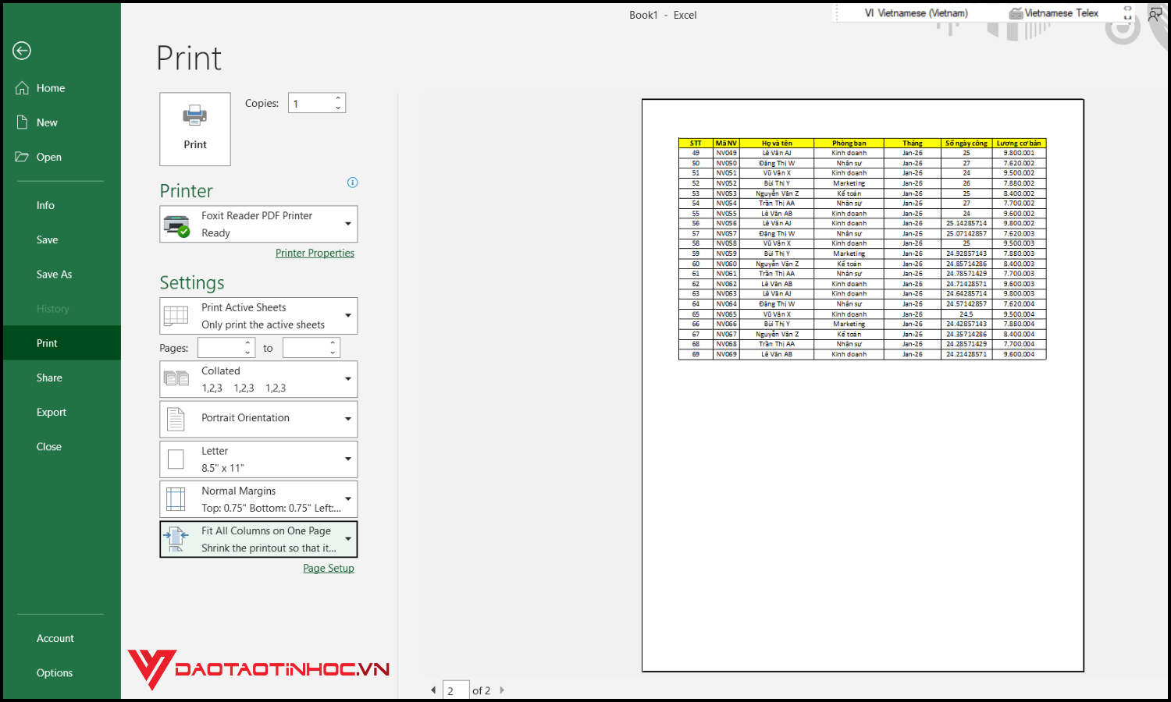The height and width of the screenshot is (702, 1171).
Task: Advance to next page with right preview arrow
Action: pos(502,690)
